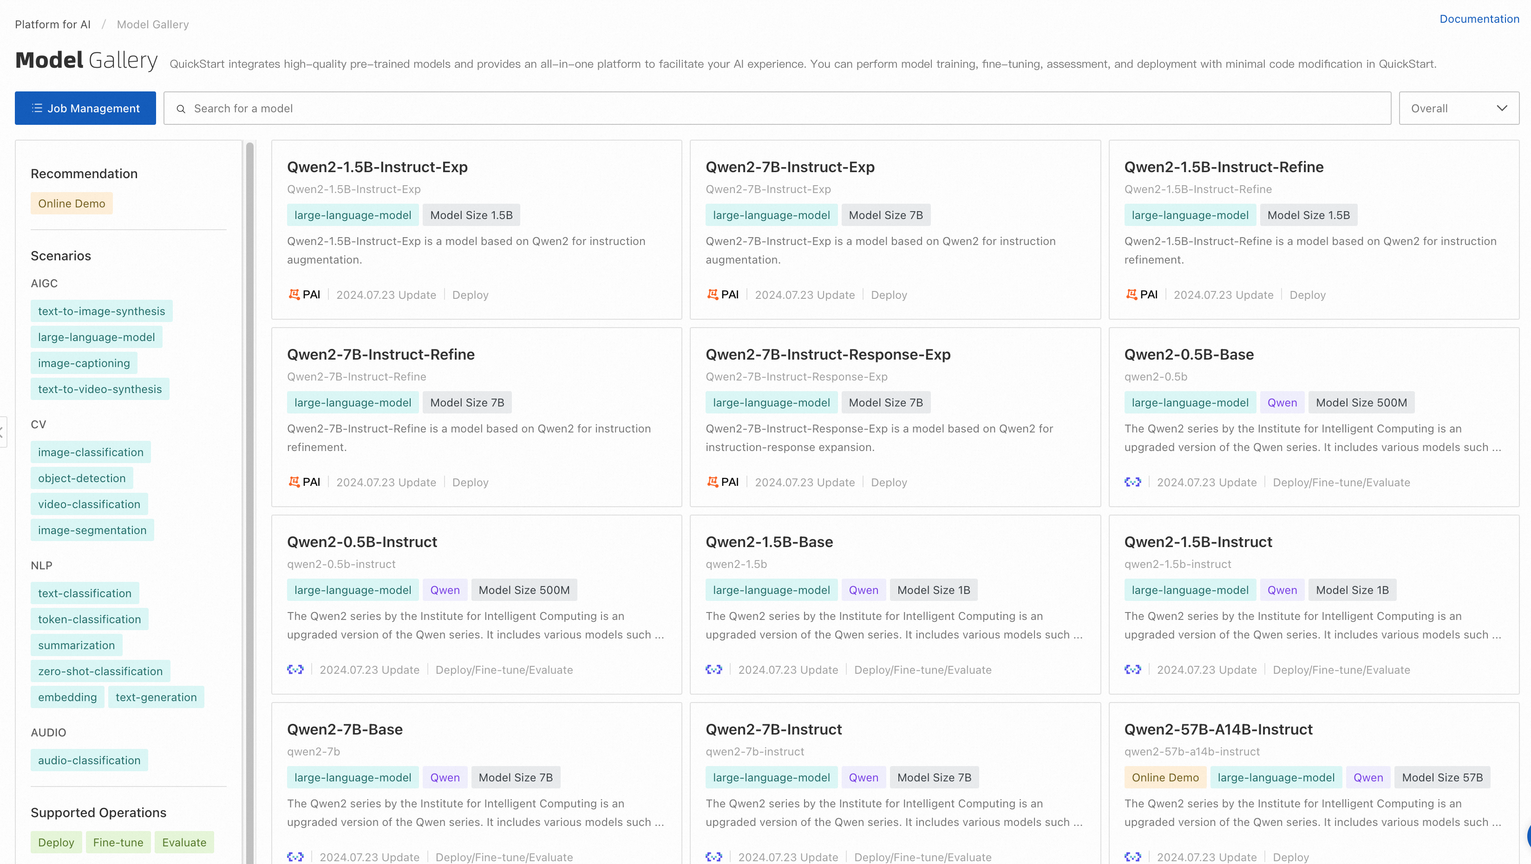
Task: Click Model Size 57B tag
Action: point(1442,778)
